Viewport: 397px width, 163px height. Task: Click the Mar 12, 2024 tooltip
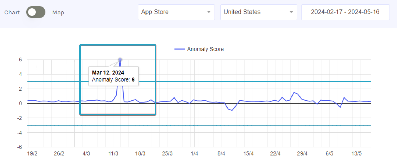point(113,76)
